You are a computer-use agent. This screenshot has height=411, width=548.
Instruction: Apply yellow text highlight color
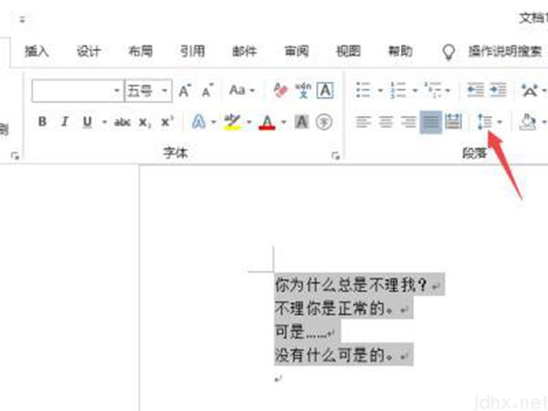pyautogui.click(x=232, y=122)
